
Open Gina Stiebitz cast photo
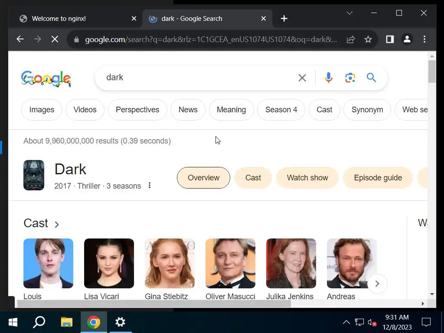[170, 263]
